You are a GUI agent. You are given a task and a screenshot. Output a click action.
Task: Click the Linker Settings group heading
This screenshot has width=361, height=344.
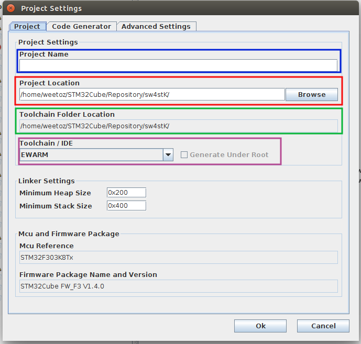click(47, 181)
